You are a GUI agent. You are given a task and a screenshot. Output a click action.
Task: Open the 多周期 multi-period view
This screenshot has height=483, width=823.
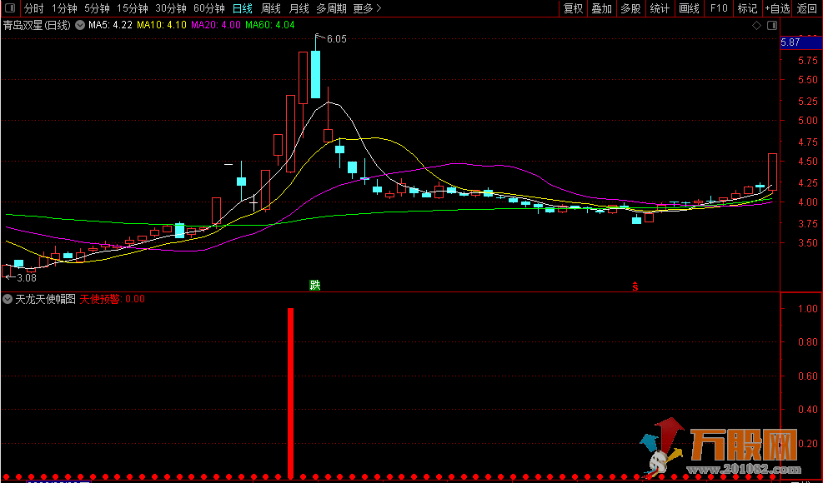[331, 8]
